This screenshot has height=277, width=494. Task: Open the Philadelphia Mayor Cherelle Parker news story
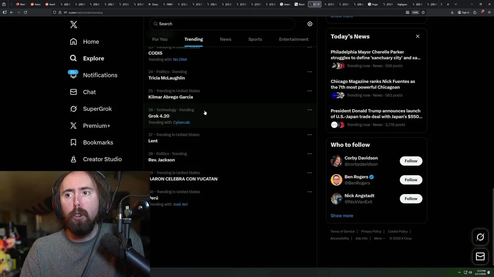coord(376,55)
